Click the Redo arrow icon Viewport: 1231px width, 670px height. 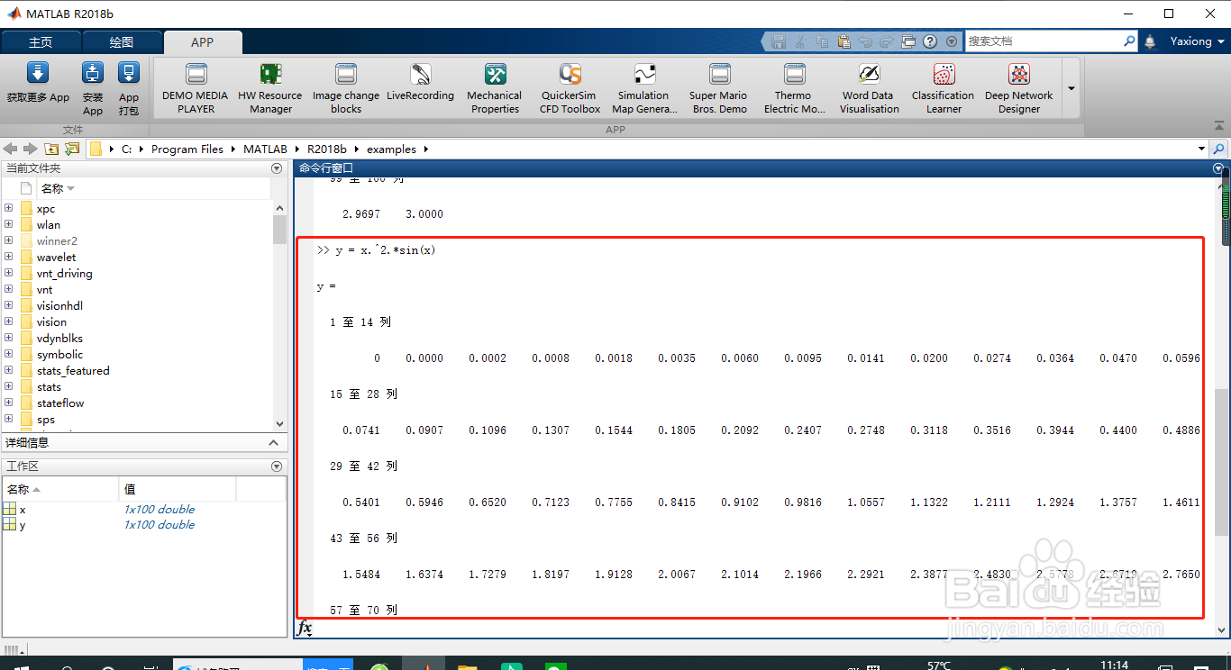point(887,41)
